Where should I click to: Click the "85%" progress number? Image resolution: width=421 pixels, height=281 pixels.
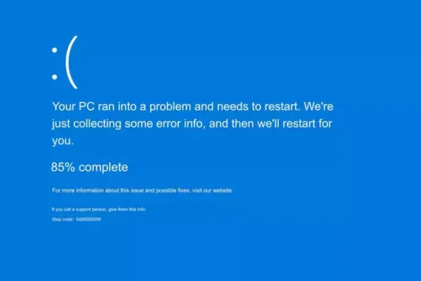pyautogui.click(x=63, y=167)
